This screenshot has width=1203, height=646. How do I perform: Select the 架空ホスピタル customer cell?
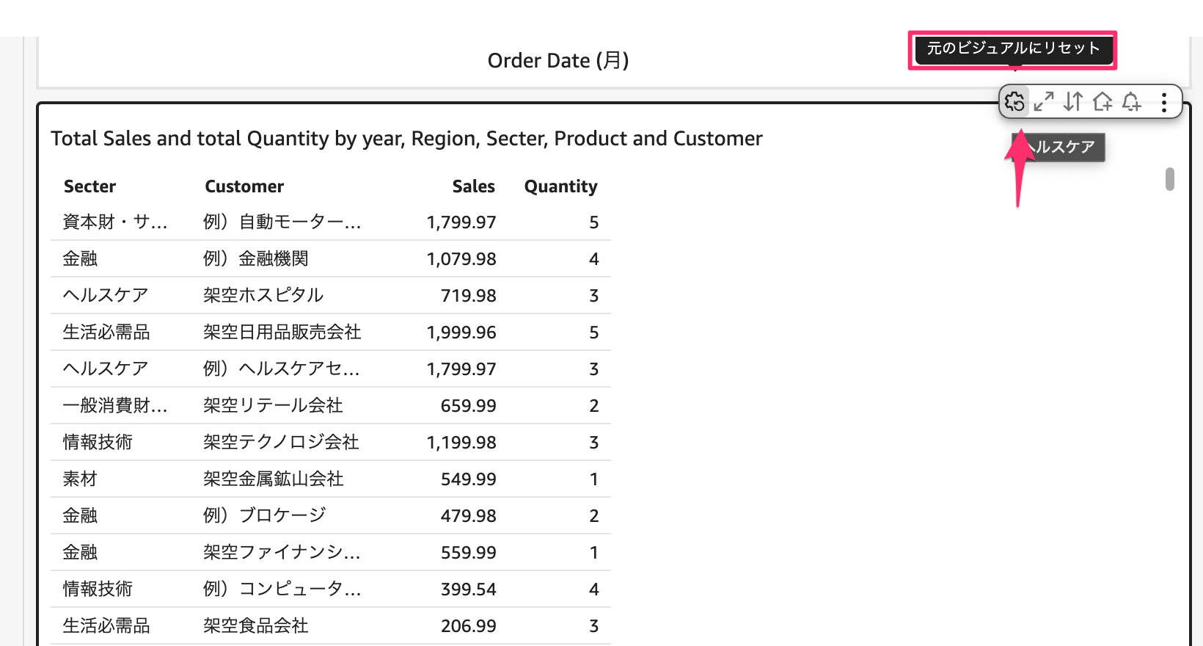(263, 295)
